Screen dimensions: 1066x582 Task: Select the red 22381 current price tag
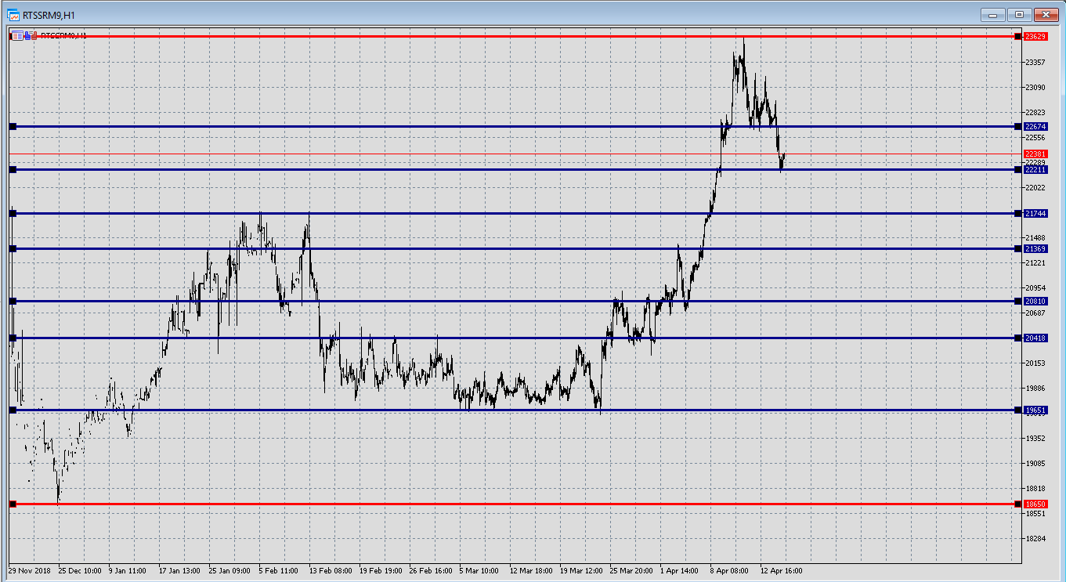tap(1035, 154)
